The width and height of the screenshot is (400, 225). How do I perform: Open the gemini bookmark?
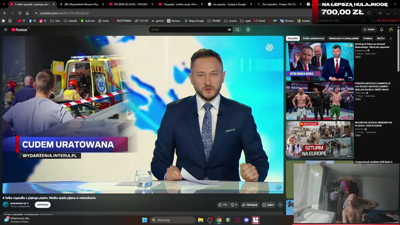point(158,21)
